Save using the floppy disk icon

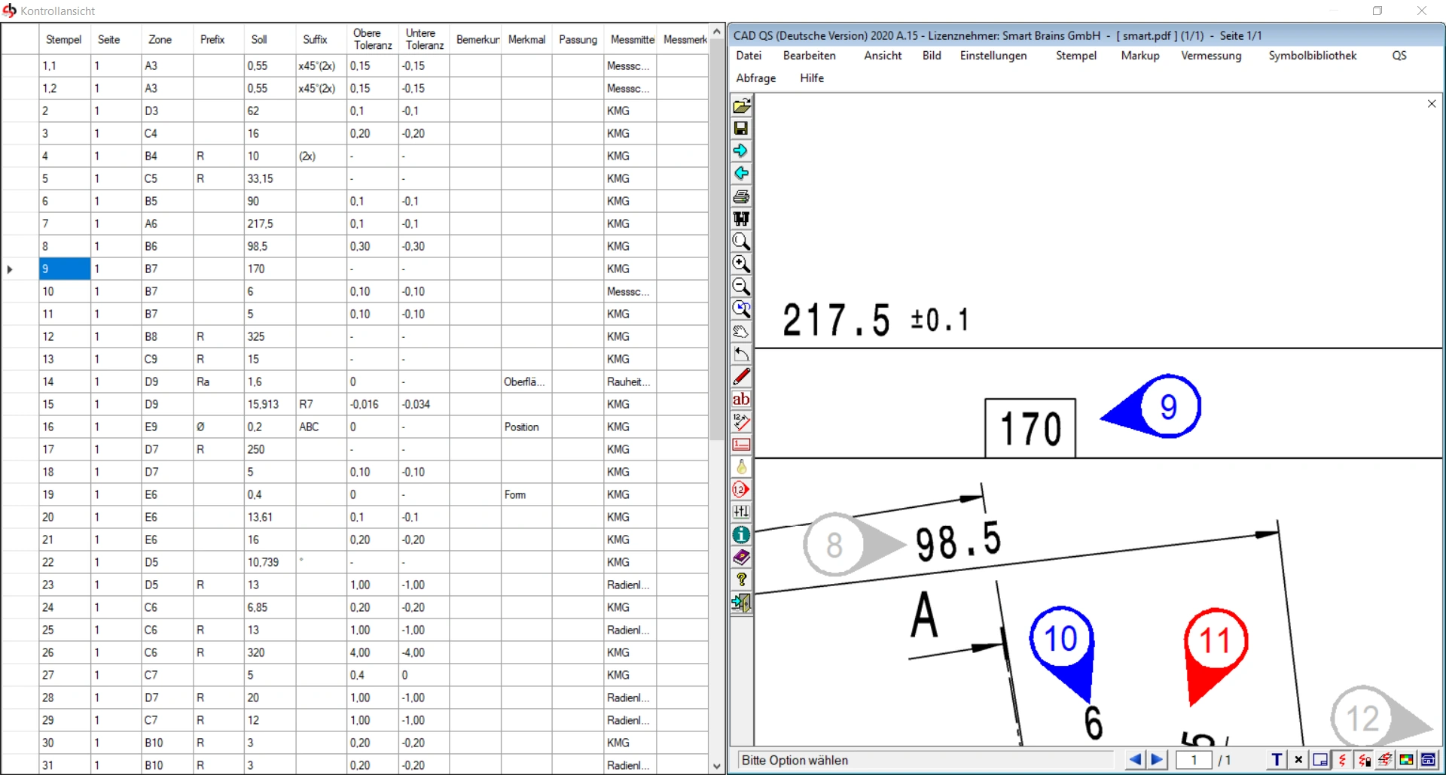pos(741,129)
